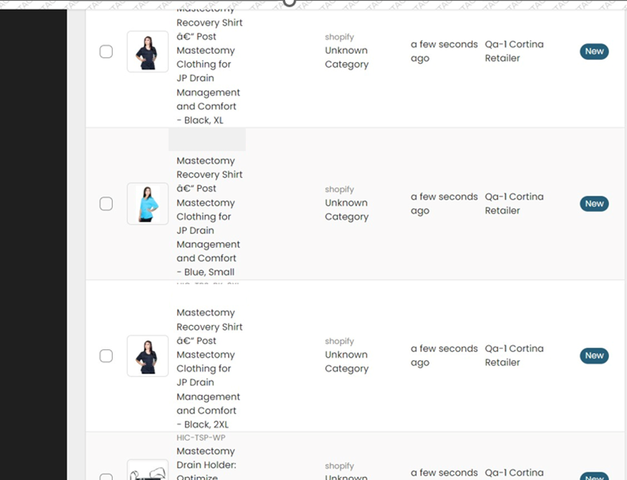View the Black, 2XL shirt thumbnail
The height and width of the screenshot is (480, 627).
147,355
